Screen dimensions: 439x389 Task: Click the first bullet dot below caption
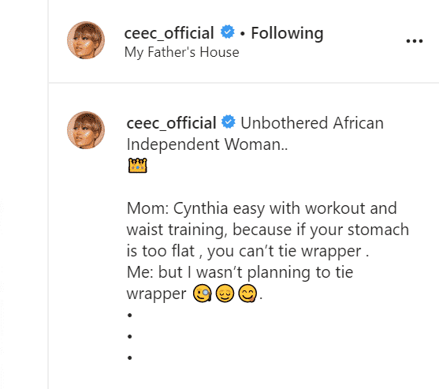tap(129, 315)
